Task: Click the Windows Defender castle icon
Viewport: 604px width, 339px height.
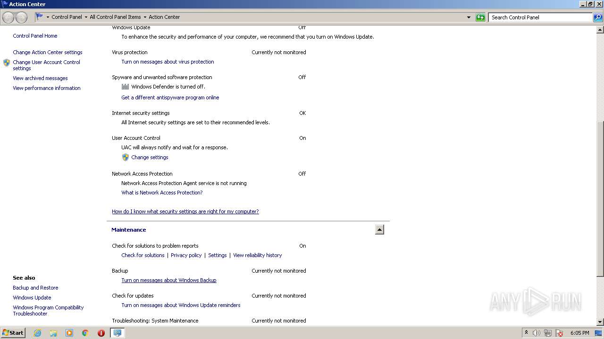Action: pyautogui.click(x=125, y=87)
